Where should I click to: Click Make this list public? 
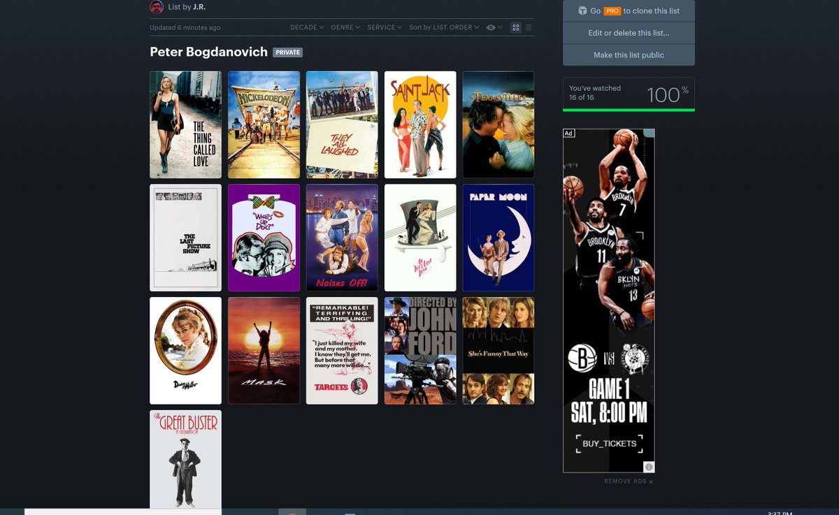point(629,55)
